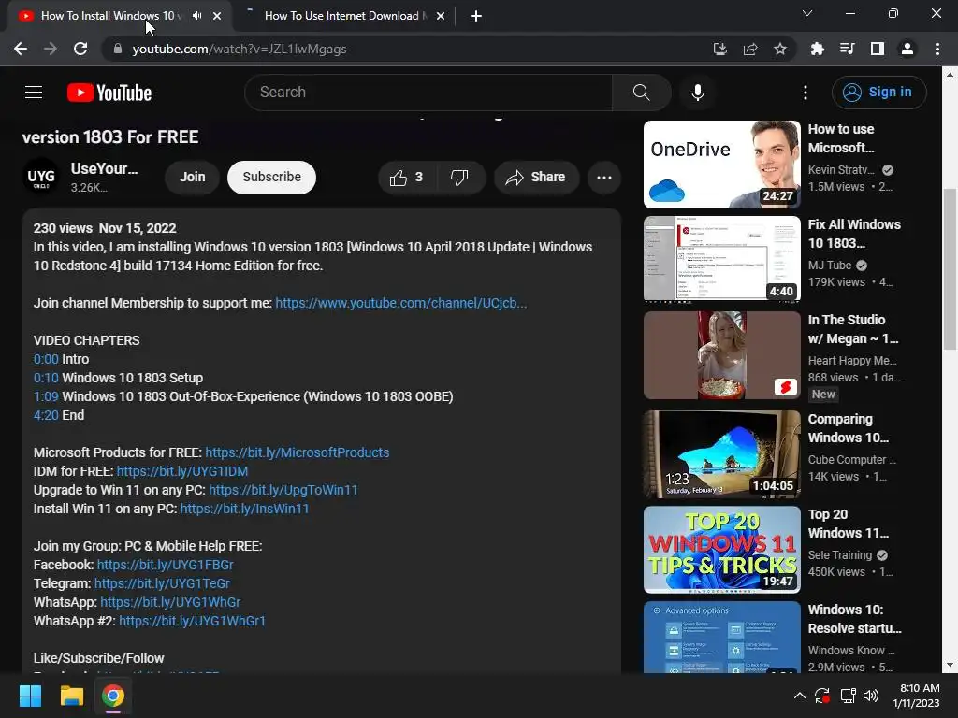Click the address bar URL
958x718 pixels.
[239, 49]
